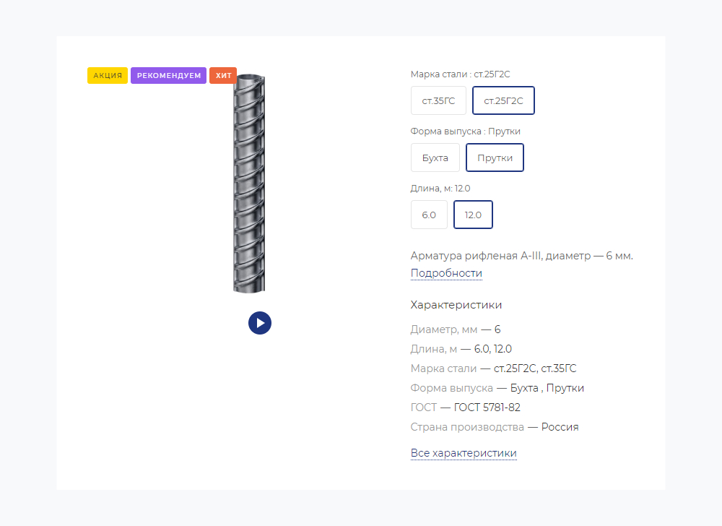The width and height of the screenshot is (722, 526).
Task: Set length to 12.0 meters
Action: click(x=473, y=215)
